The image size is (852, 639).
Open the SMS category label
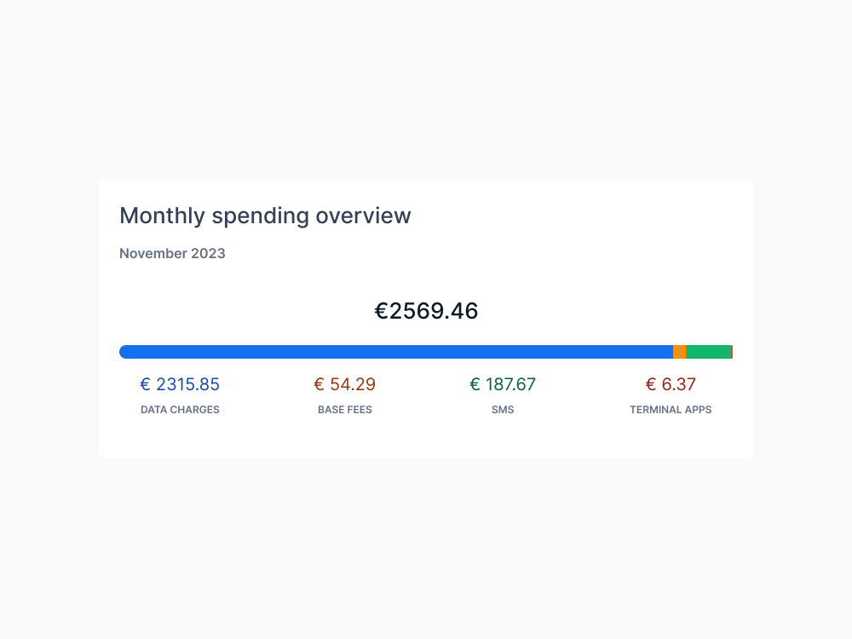(x=503, y=410)
